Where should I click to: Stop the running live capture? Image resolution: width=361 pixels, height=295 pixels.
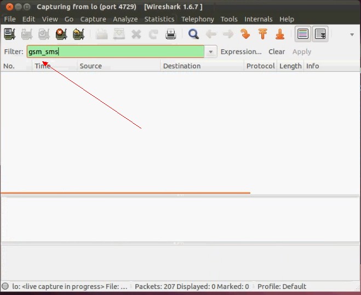(61, 34)
